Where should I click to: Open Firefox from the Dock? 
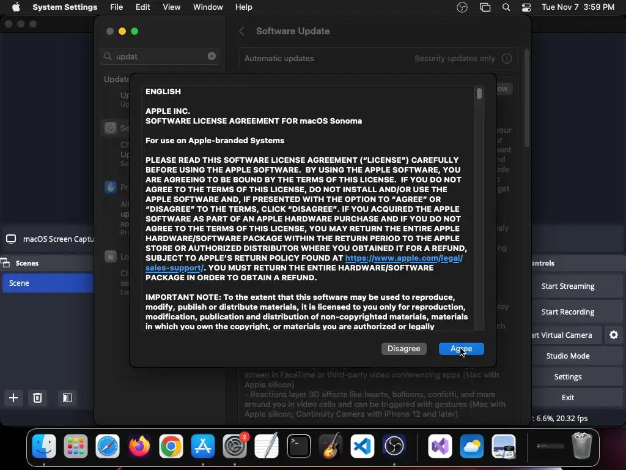point(139,446)
